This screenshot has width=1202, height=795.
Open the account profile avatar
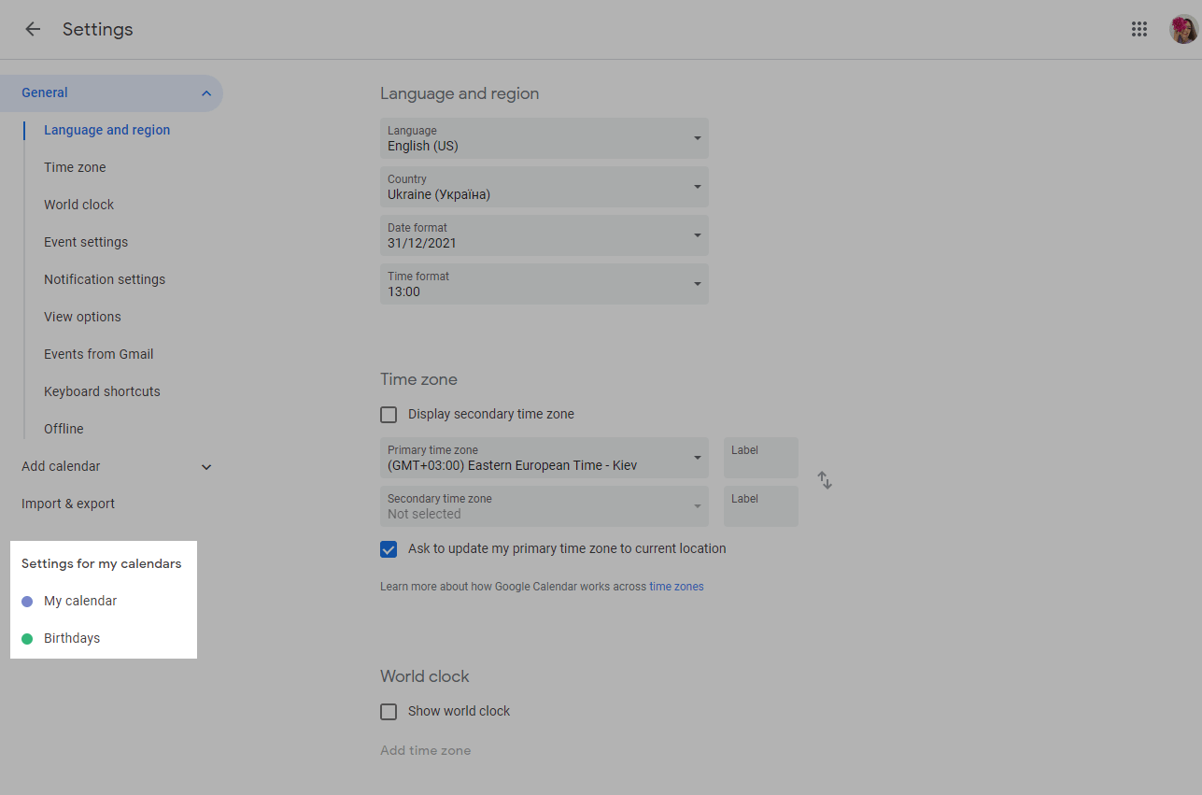[x=1182, y=29]
